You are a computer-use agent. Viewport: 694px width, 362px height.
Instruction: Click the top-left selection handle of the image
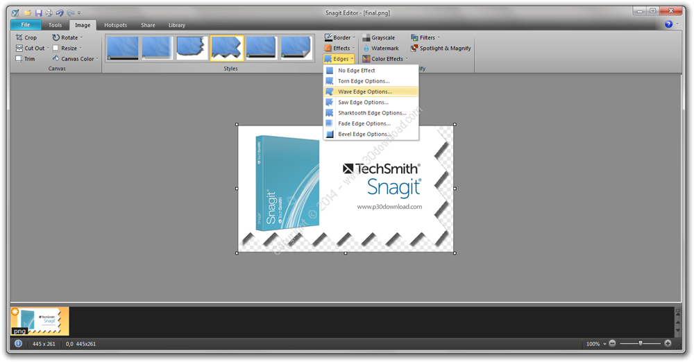(x=237, y=125)
